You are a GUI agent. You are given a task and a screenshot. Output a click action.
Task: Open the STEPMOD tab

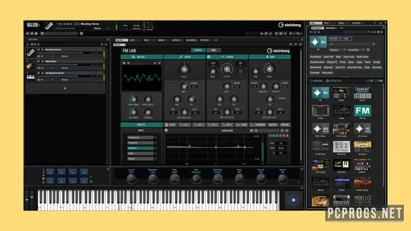[x=258, y=125]
